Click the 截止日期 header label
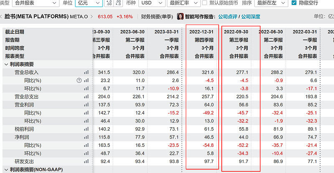 click(x=15, y=32)
